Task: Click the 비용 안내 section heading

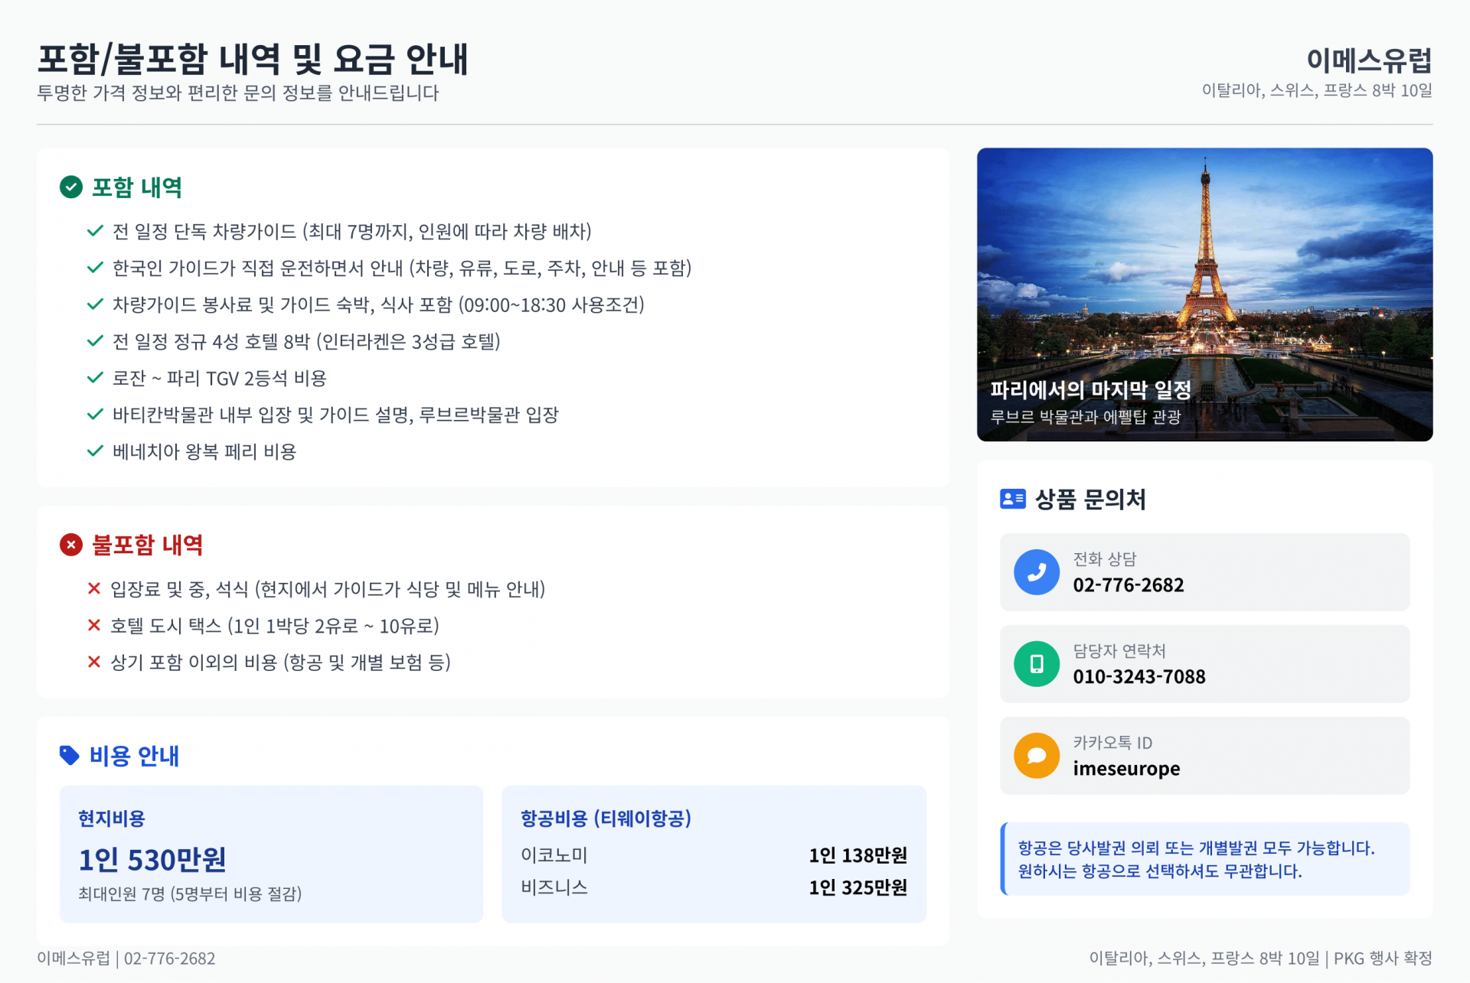Action: (134, 756)
